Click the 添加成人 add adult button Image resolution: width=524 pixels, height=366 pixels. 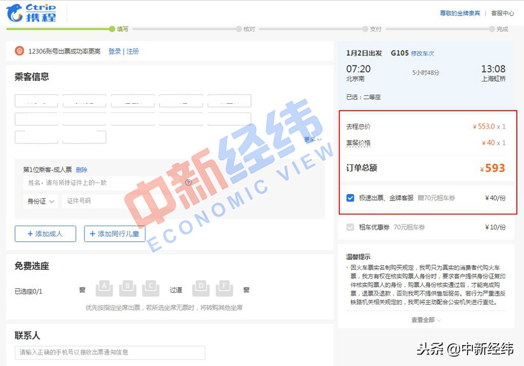(45, 234)
